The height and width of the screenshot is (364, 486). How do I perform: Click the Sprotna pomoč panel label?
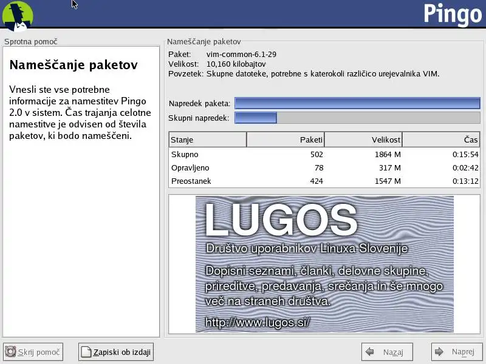(31, 41)
